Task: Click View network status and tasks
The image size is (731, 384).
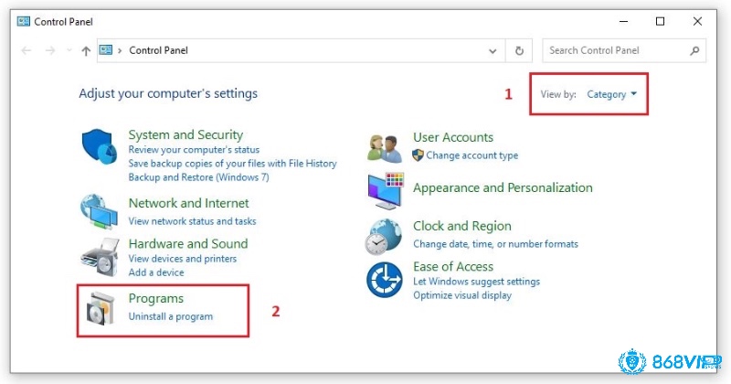Action: pos(192,221)
